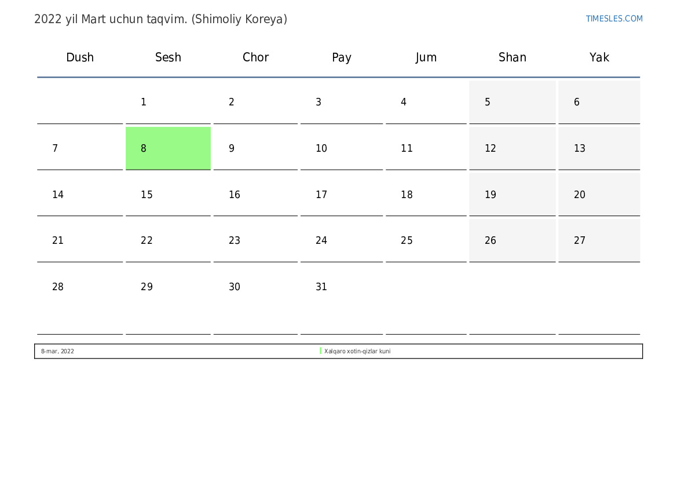The height and width of the screenshot is (479, 677).
Task: Select date 17 in the calendar
Action: (x=342, y=195)
